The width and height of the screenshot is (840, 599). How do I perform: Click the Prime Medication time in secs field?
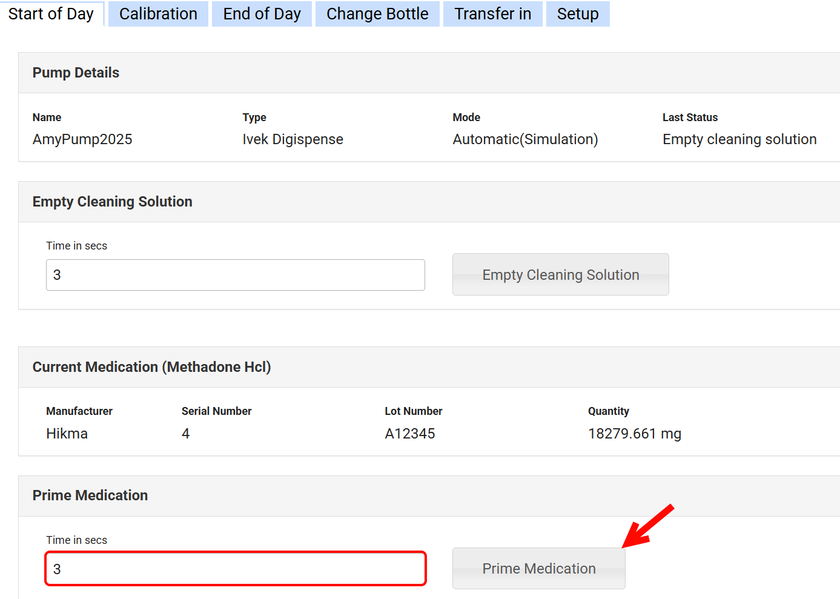pyautogui.click(x=235, y=569)
